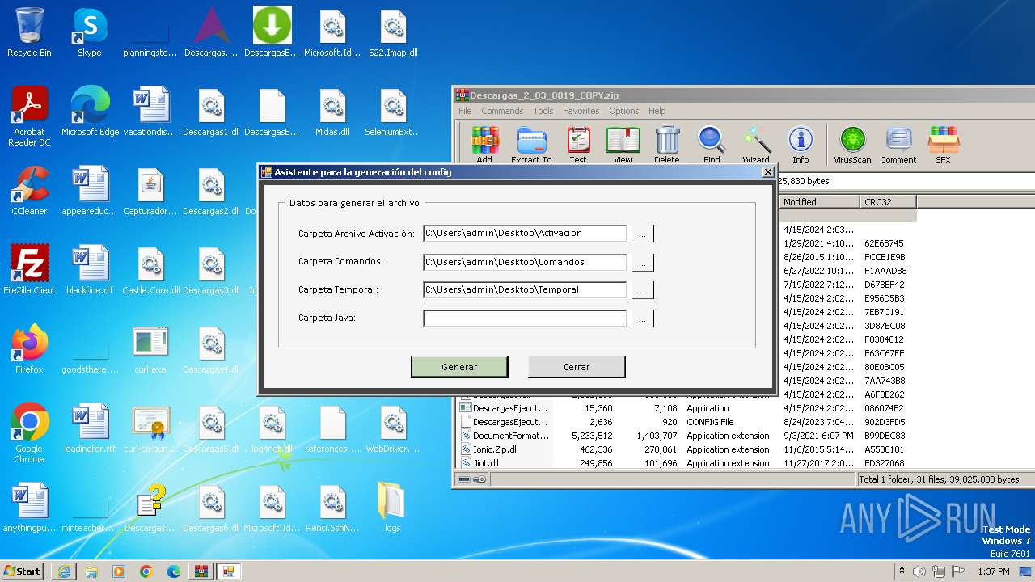The image size is (1035, 582).
Task: Close the Asistente config dialog
Action: coord(768,172)
